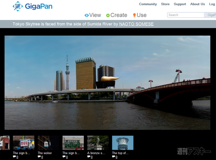
Task: Click the GigaPan logo
Action: point(32,6)
